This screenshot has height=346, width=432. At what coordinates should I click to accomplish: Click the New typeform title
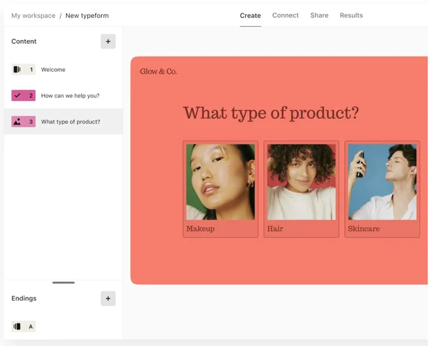87,15
